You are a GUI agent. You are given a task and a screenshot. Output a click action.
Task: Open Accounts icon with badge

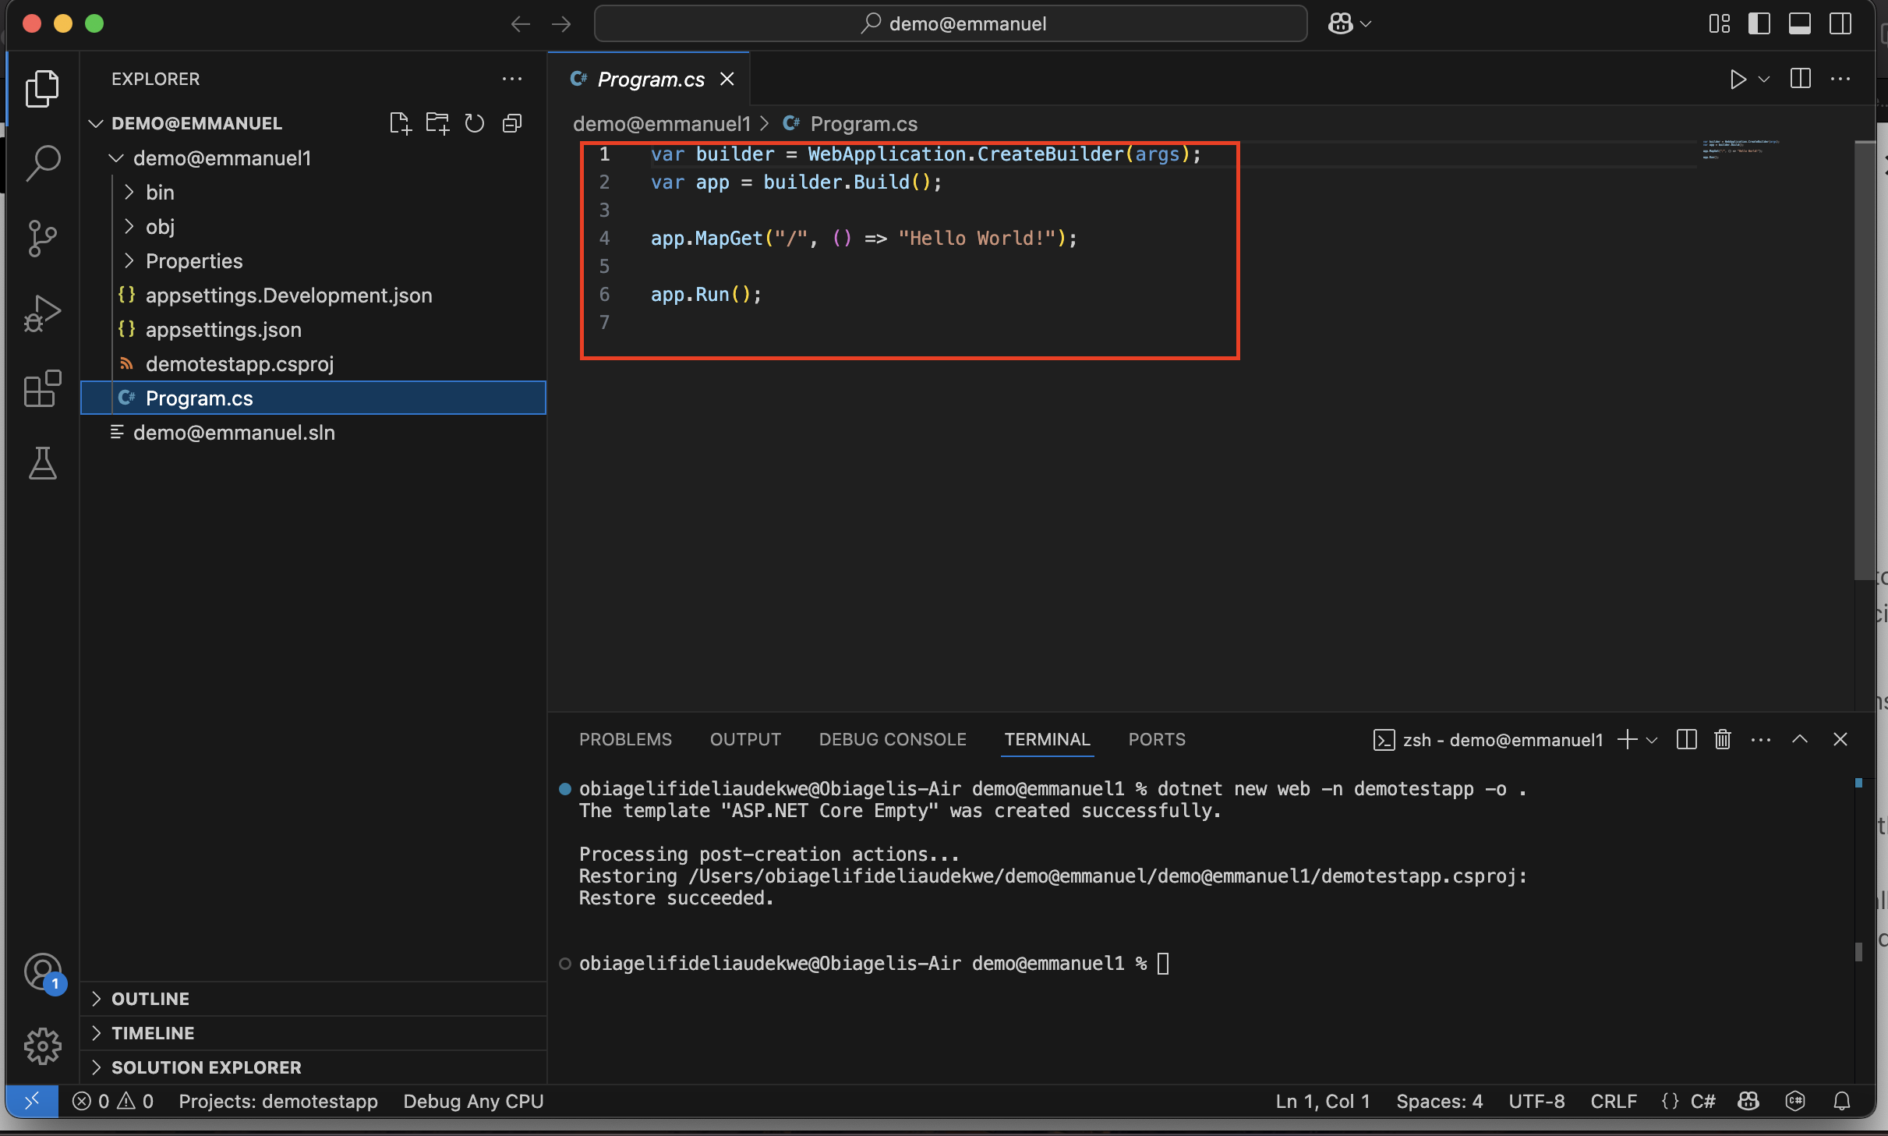point(44,973)
